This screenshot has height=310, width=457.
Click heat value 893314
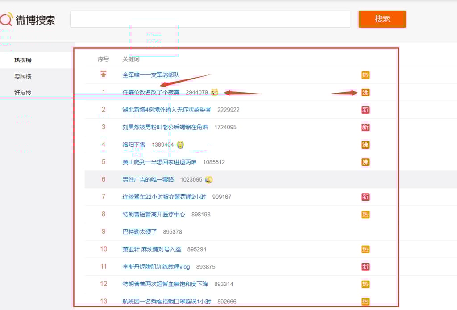pos(224,284)
